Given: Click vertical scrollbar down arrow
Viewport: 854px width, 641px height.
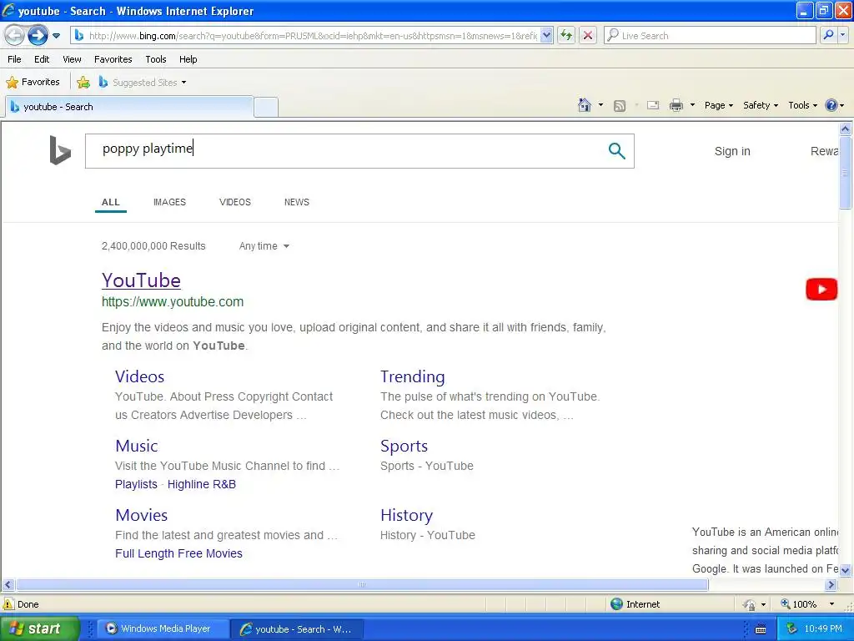Looking at the screenshot, I should coord(846,570).
